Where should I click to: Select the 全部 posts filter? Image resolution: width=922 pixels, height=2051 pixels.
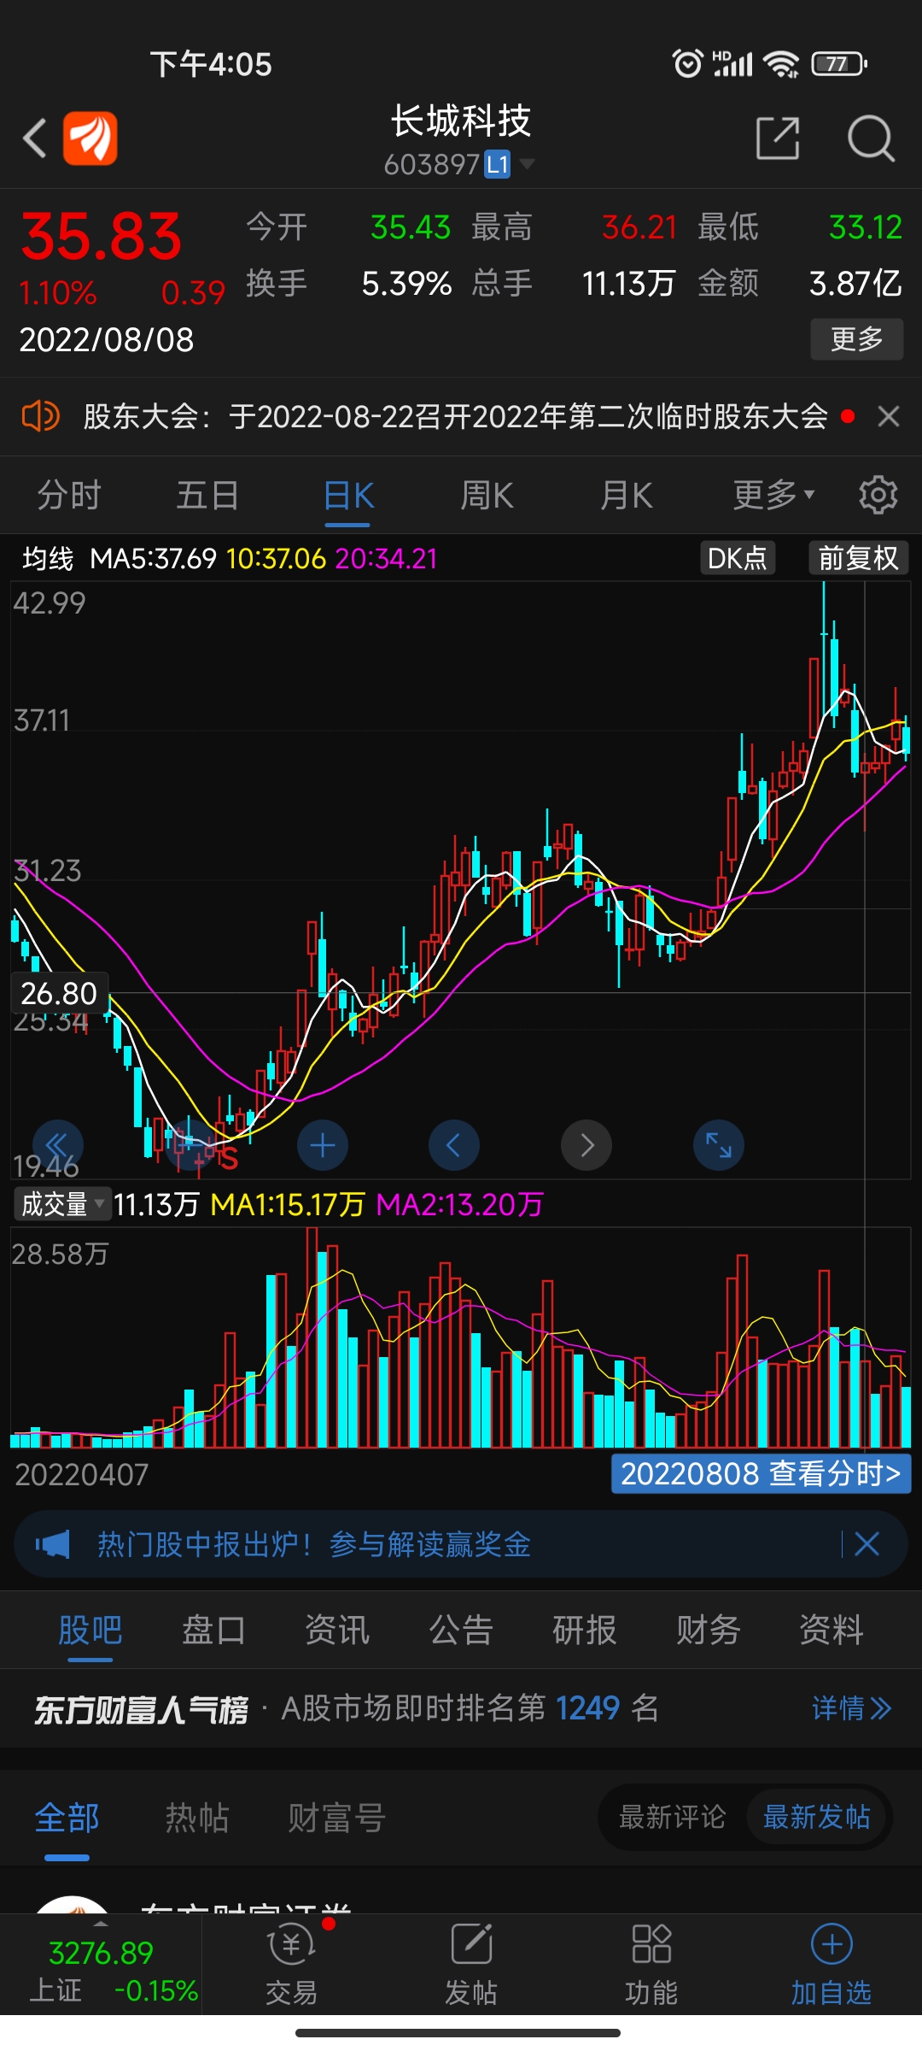pyautogui.click(x=67, y=1818)
